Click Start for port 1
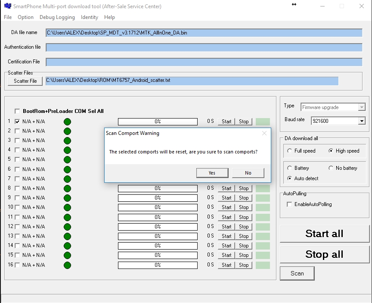The width and height of the screenshot is (372, 303). pos(226,122)
